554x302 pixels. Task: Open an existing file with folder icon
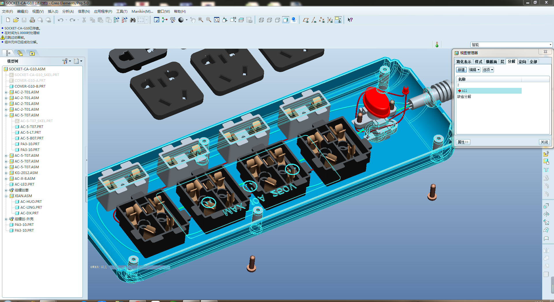(16, 20)
